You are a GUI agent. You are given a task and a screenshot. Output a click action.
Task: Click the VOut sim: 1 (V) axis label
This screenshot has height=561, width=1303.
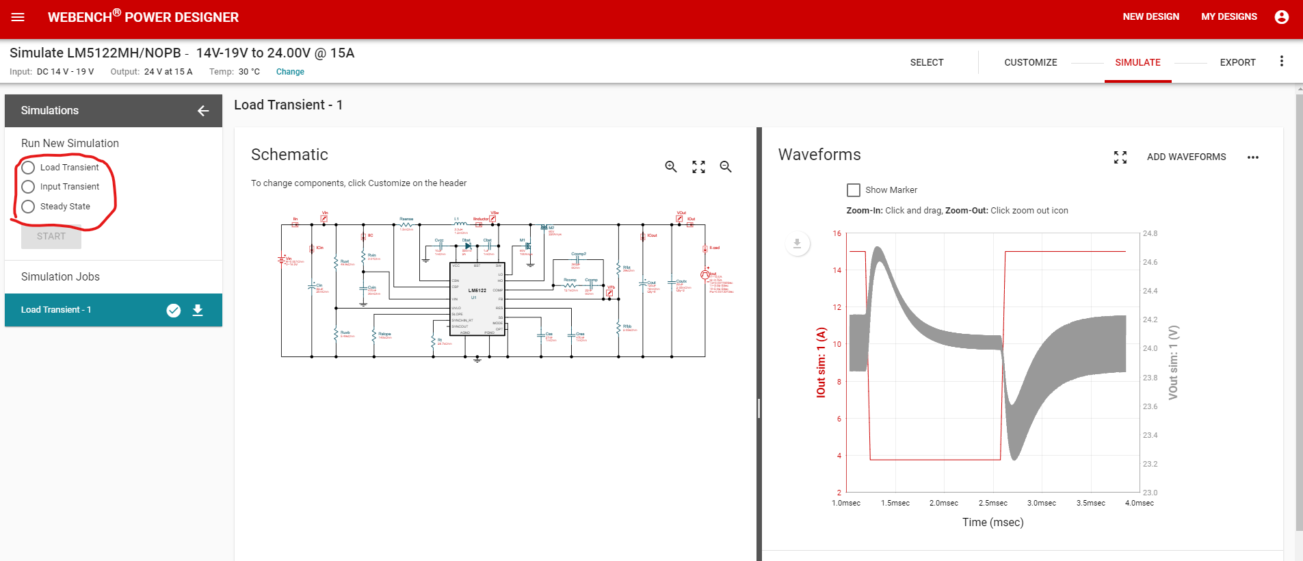1174,363
